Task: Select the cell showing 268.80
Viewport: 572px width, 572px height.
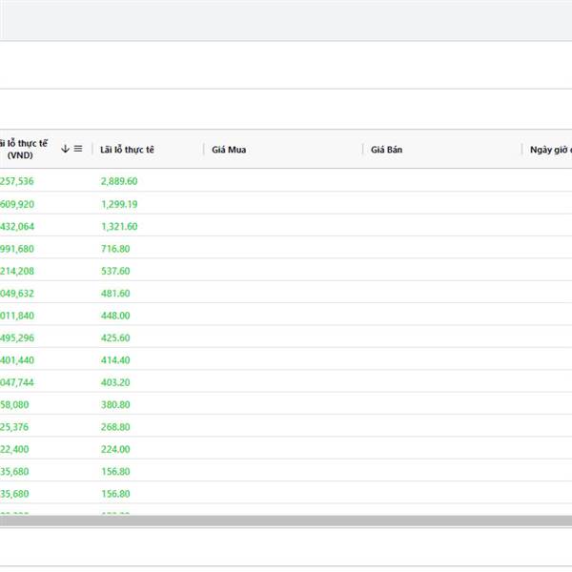Action: point(115,427)
